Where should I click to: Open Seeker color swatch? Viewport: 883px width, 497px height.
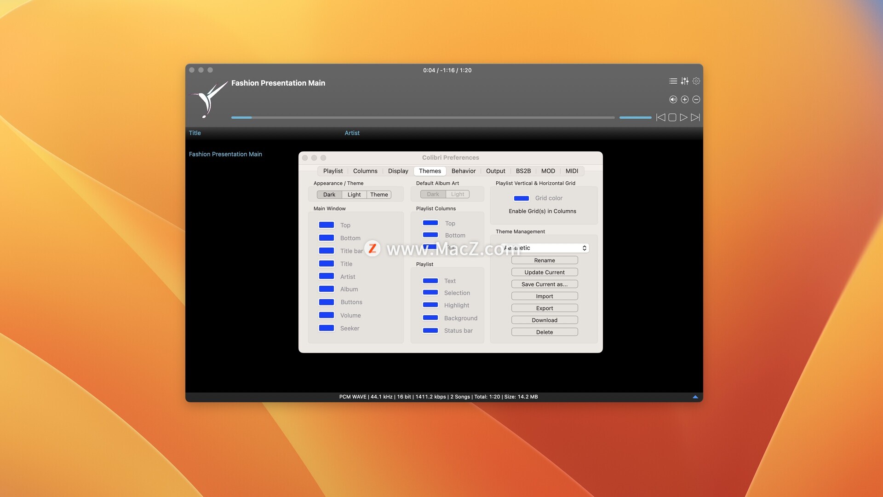327,328
